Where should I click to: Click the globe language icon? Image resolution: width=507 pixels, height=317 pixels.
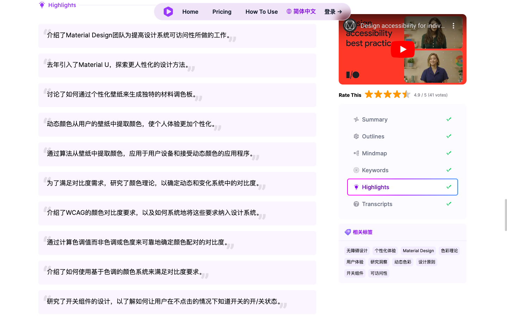point(289,12)
